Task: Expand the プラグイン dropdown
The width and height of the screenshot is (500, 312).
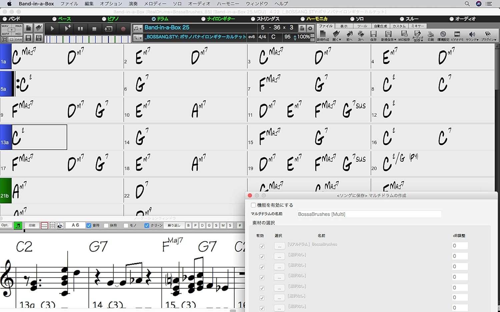Action: 488,35
